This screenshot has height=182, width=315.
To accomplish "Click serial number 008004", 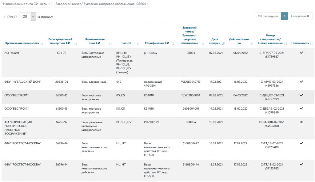I will pos(191,122).
